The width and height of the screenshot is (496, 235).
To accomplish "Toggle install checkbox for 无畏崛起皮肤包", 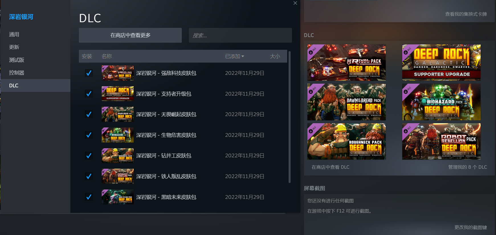I will pyautogui.click(x=89, y=114).
